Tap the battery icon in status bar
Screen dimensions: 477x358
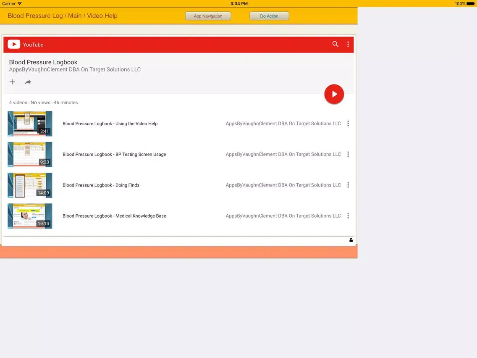[x=471, y=4]
